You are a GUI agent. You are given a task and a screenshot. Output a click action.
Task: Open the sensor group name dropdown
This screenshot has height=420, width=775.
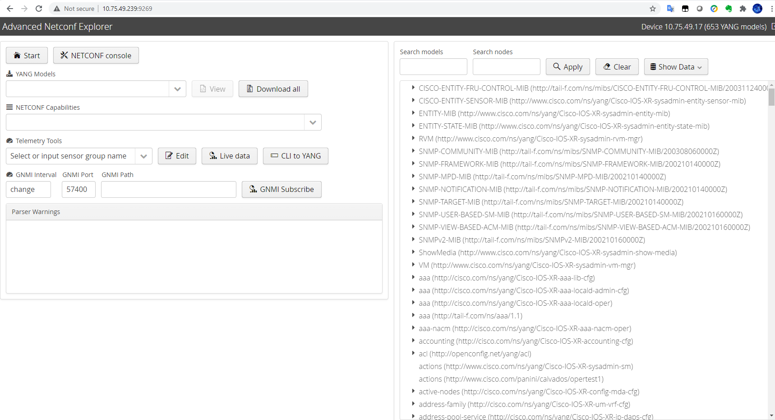point(143,156)
